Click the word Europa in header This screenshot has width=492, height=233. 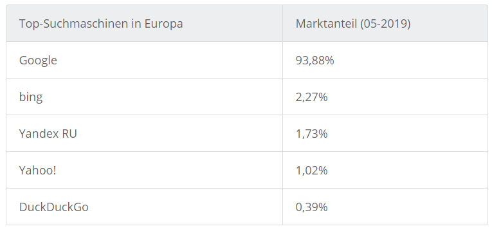[x=163, y=24]
